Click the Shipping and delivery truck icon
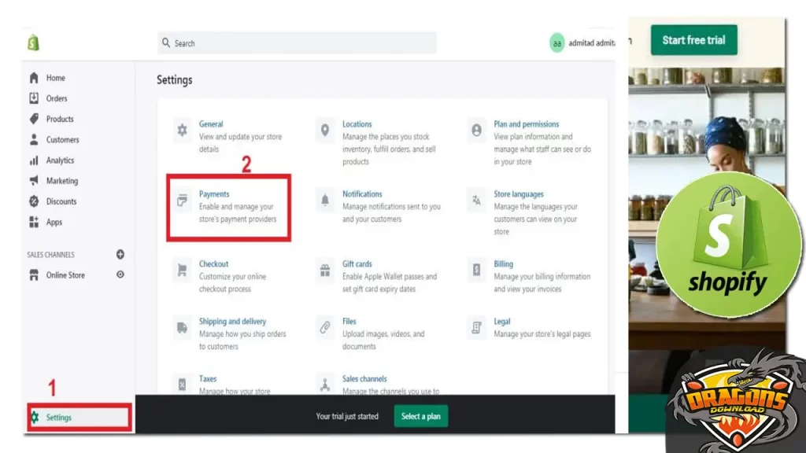 click(x=183, y=328)
